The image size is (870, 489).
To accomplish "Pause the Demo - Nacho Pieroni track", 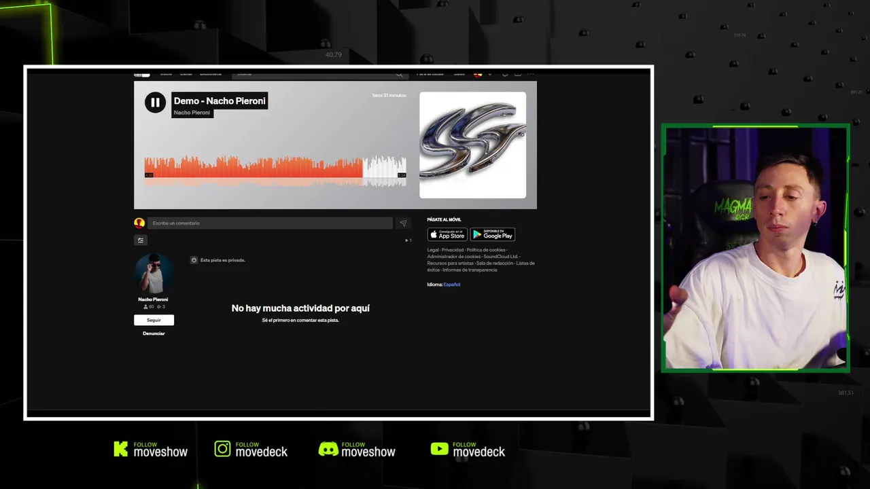I will coord(155,103).
